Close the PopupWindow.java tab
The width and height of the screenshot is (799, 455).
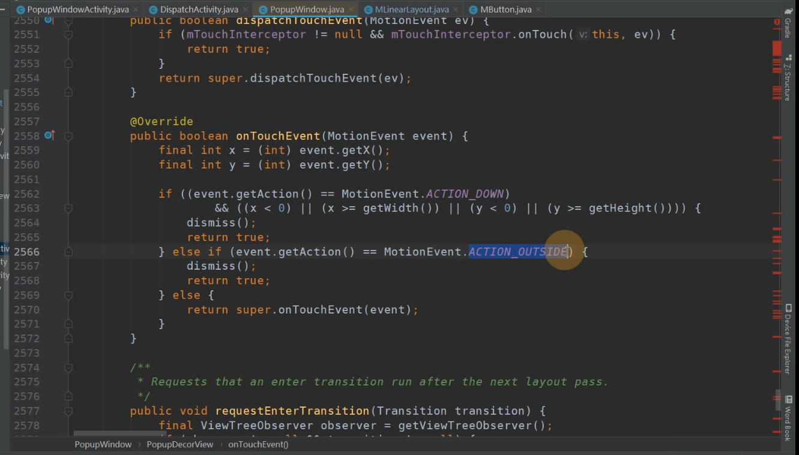point(351,10)
